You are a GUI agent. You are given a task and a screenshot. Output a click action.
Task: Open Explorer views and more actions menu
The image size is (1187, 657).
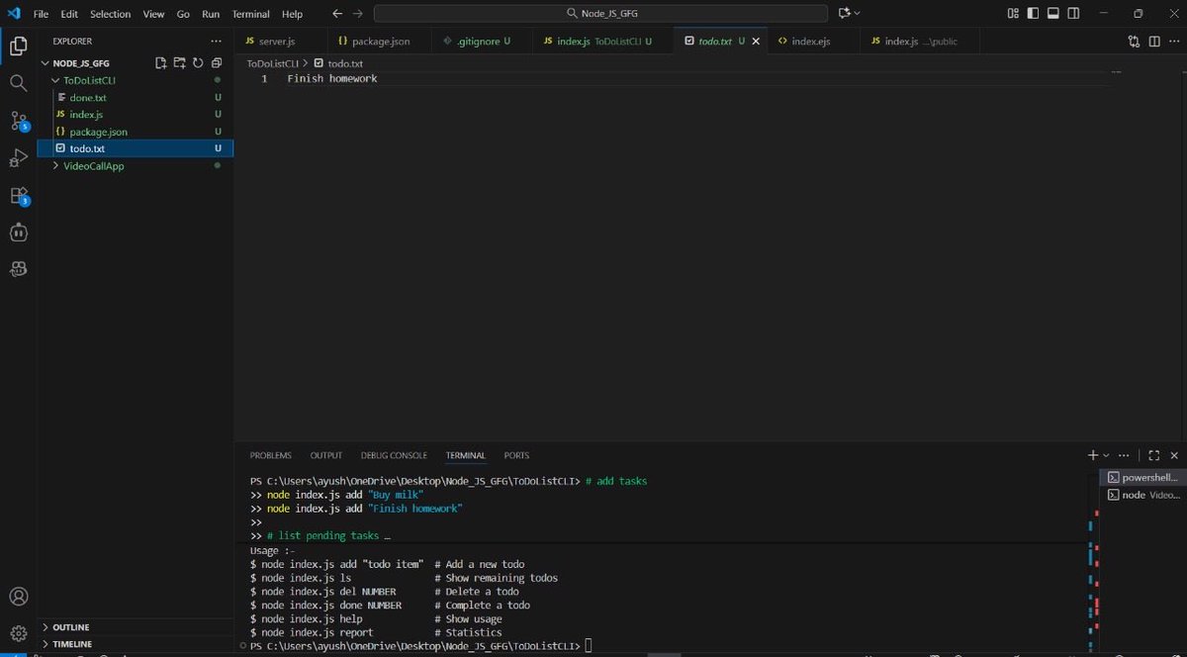pos(216,42)
